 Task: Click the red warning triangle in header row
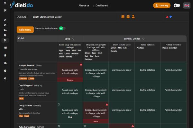[167, 17]
